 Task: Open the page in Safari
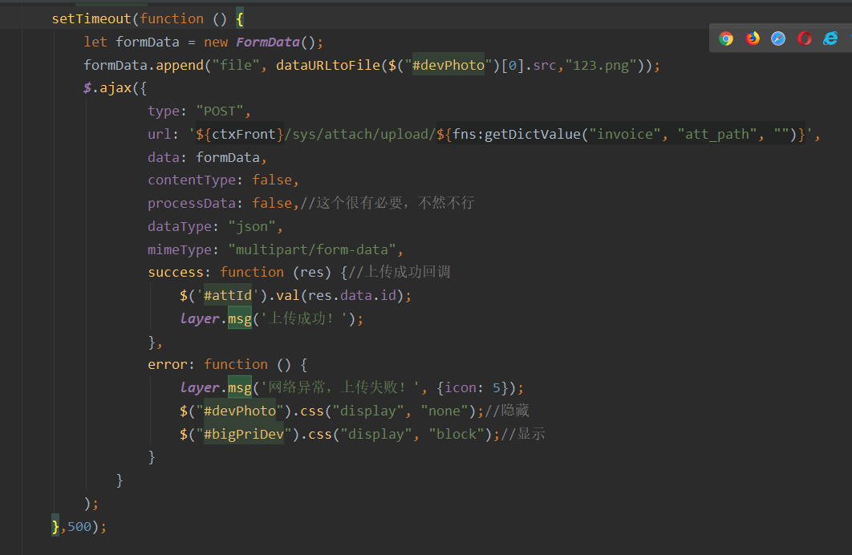(x=778, y=38)
